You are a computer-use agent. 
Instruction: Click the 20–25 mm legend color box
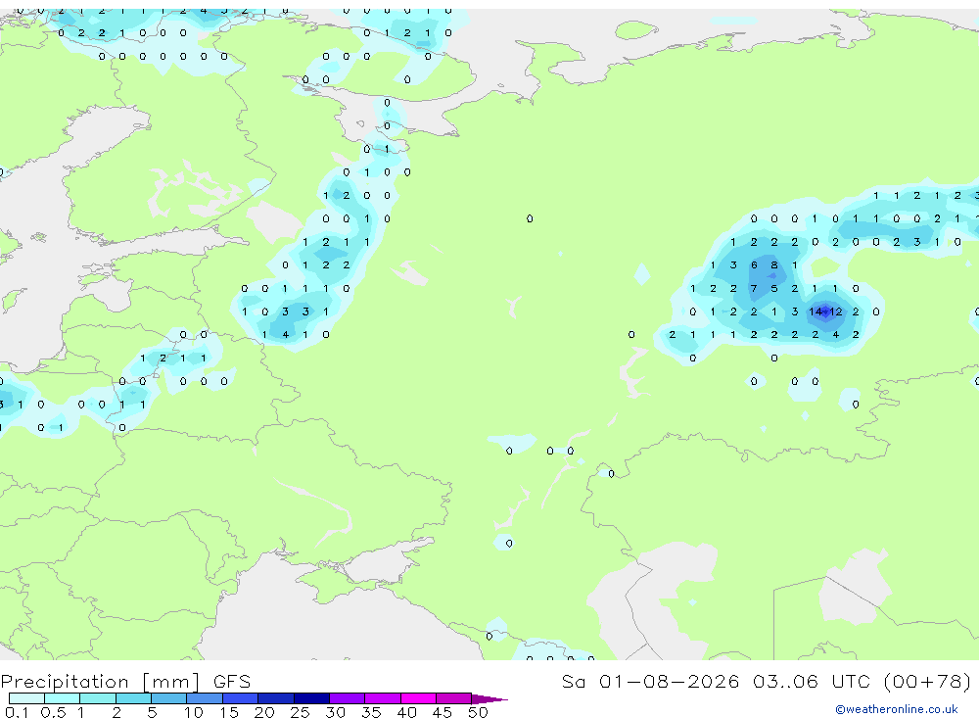click(x=275, y=698)
